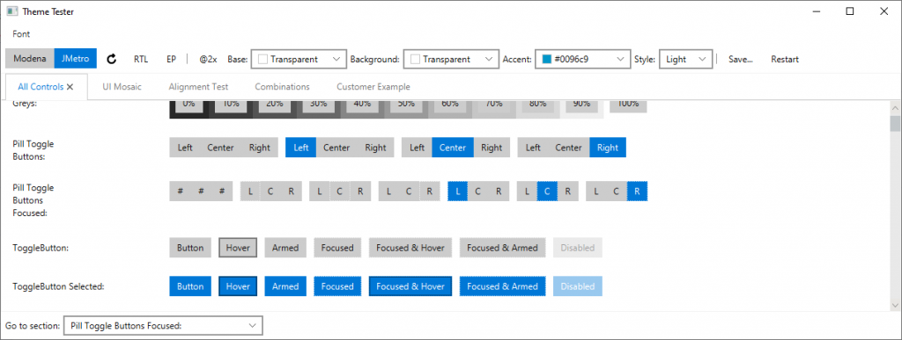
Task: Click the refresh arrow icon in toolbar
Action: (x=112, y=59)
